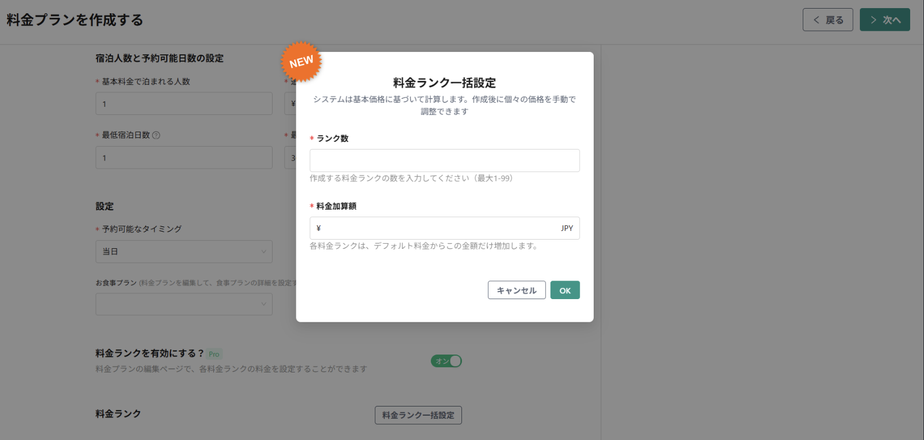Click the 料金プランを作成する page heading

74,20
